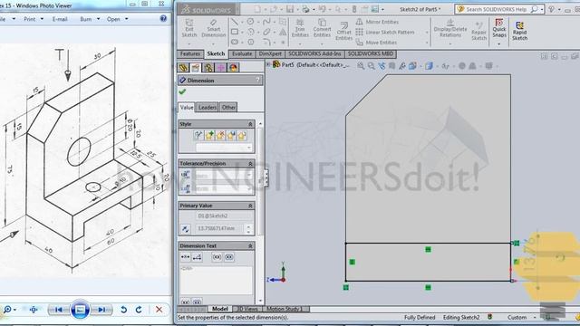
Task: Open the DisplayManager tab icon
Action: point(234,68)
